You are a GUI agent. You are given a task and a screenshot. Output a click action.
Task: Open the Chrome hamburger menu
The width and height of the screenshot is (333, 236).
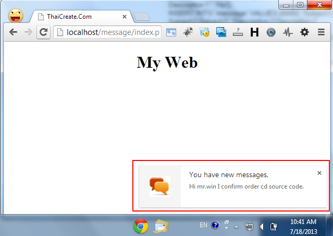321,32
